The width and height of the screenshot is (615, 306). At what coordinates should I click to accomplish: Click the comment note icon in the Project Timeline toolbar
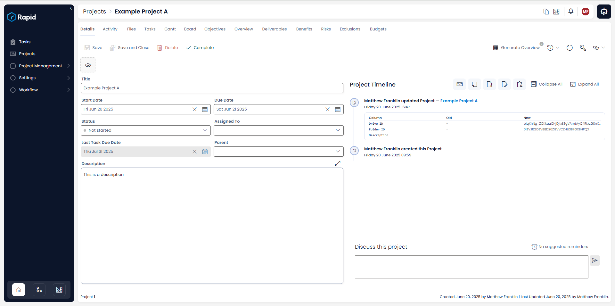(x=474, y=84)
